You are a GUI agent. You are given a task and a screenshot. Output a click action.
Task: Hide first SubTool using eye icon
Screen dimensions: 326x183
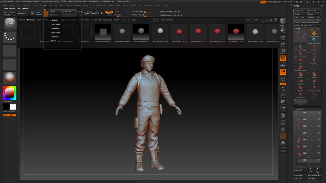(319, 113)
